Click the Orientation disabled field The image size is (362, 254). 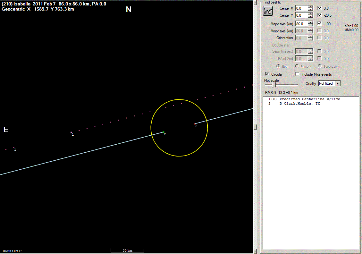click(301, 38)
